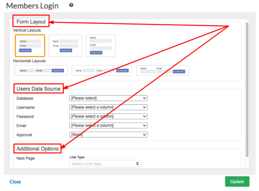Viewport: 259px width, 191px height.
Task: Click the Form Layout heading
Action: pyautogui.click(x=31, y=22)
